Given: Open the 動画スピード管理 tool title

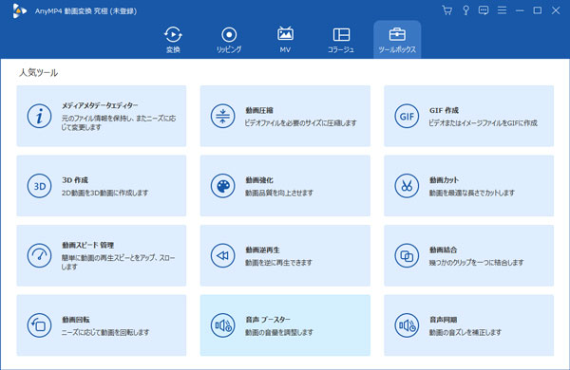Looking at the screenshot, I should 88,245.
